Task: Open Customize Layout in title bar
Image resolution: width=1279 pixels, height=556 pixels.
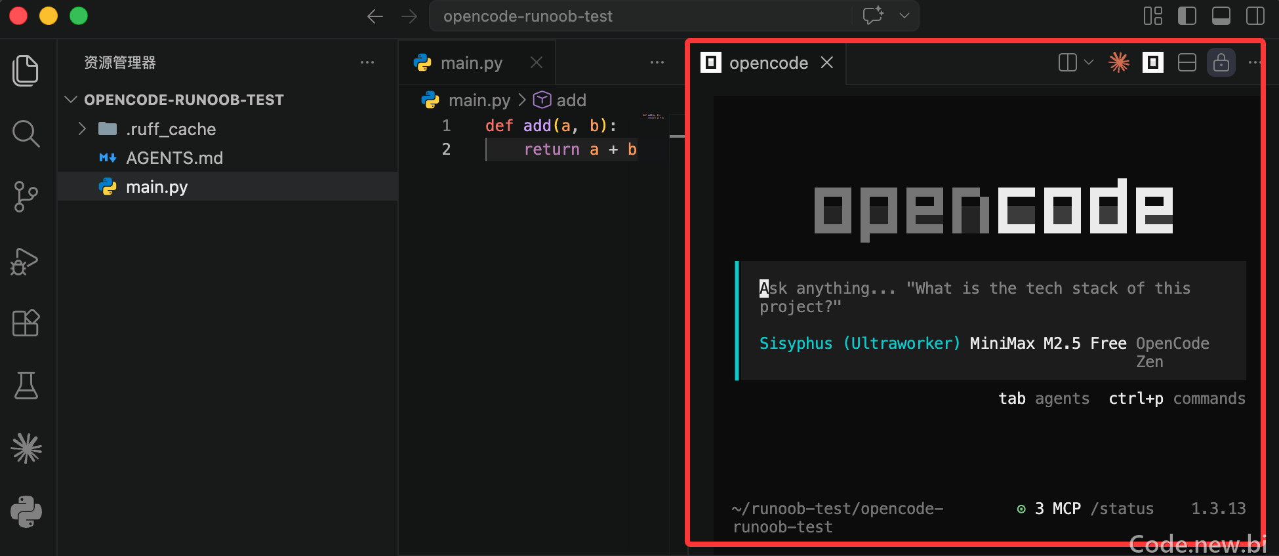Action: [x=1153, y=16]
